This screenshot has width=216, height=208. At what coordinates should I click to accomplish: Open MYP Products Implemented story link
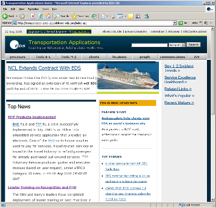[32, 117]
